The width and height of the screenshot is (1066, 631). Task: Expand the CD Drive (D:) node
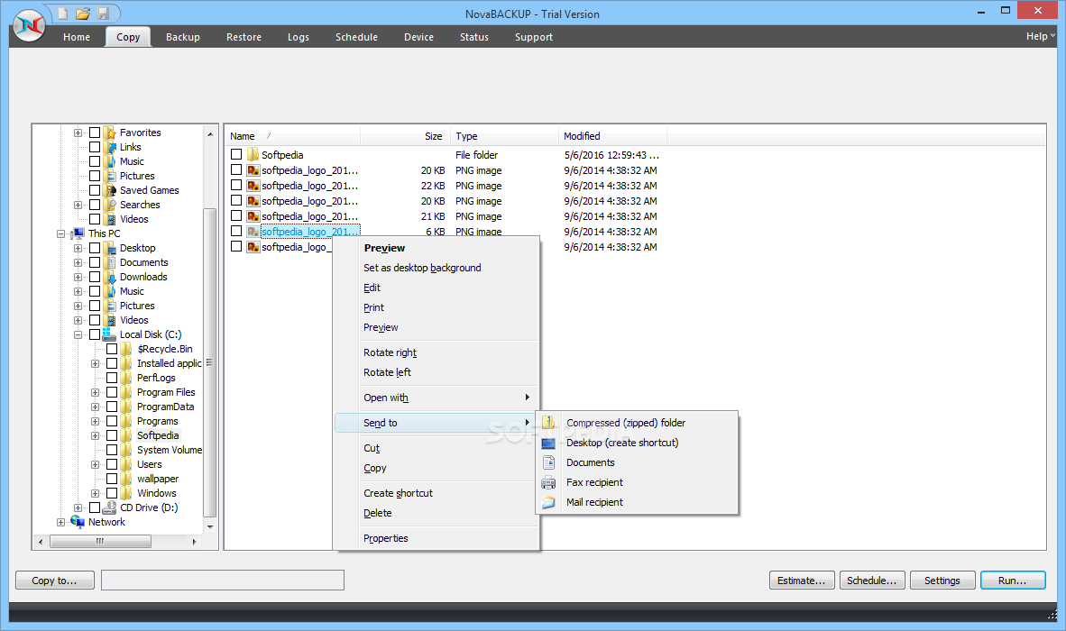pos(78,508)
